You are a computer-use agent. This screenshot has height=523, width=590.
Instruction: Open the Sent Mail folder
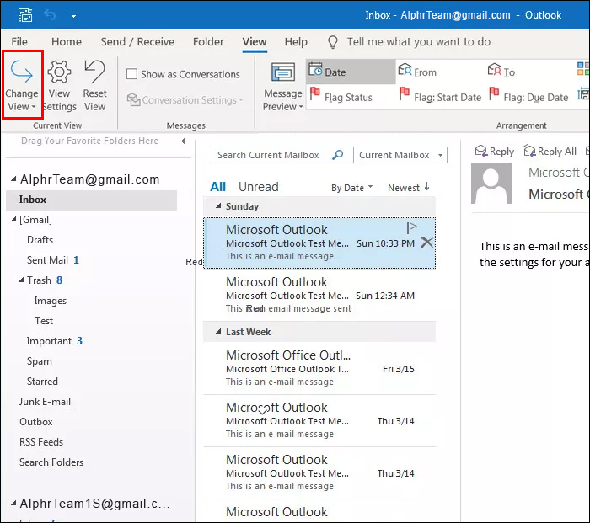point(47,259)
